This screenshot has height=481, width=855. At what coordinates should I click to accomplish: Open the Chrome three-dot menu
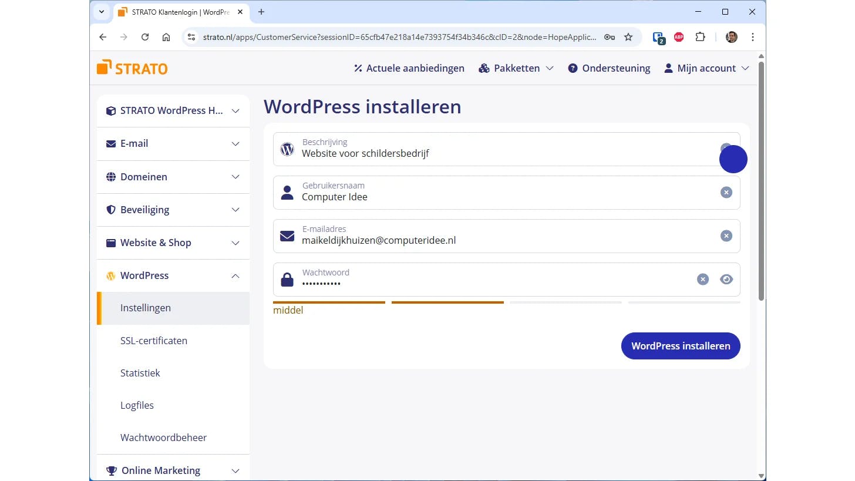pyautogui.click(x=752, y=37)
